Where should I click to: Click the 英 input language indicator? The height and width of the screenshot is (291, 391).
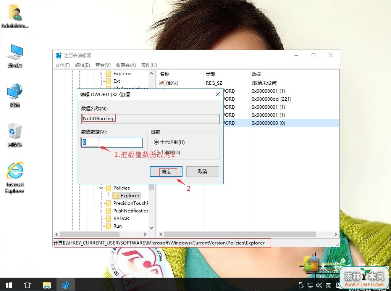(x=328, y=285)
